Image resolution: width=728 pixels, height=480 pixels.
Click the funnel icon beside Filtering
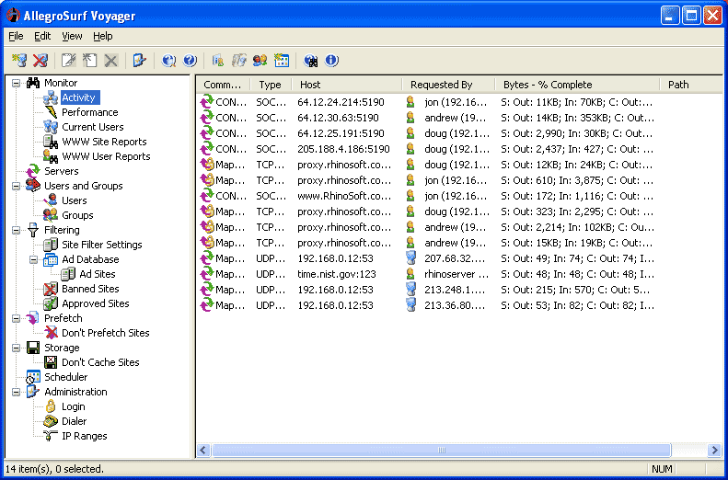point(33,230)
